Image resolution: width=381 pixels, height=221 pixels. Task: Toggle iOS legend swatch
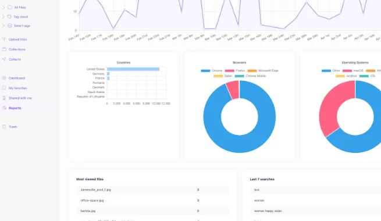tap(364, 76)
